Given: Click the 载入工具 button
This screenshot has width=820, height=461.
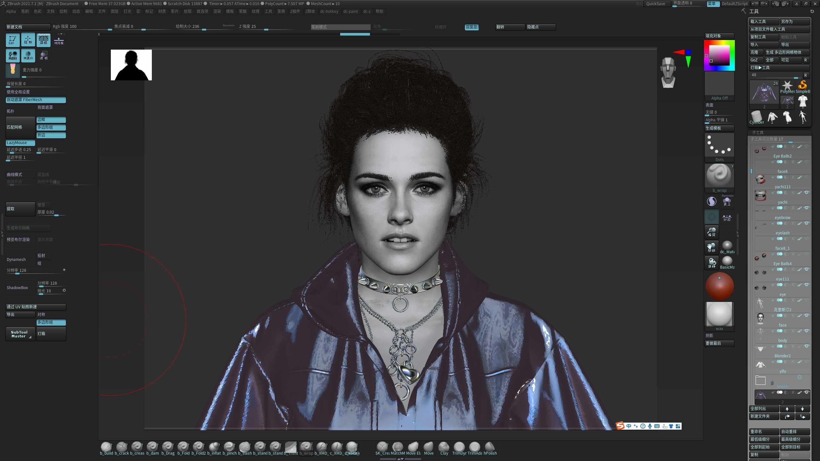Looking at the screenshot, I should (x=764, y=21).
